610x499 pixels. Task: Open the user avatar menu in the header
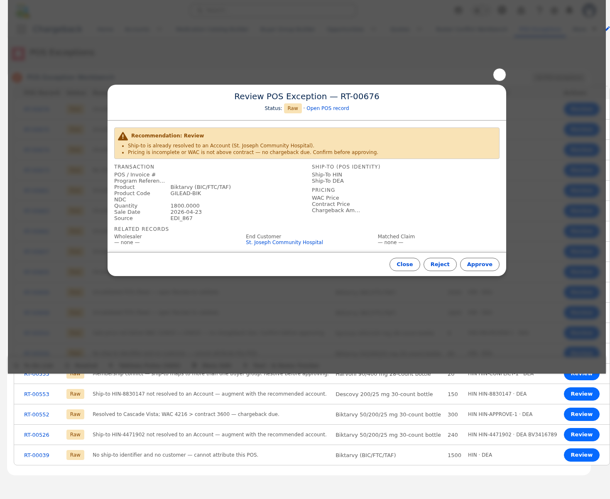pos(589,10)
